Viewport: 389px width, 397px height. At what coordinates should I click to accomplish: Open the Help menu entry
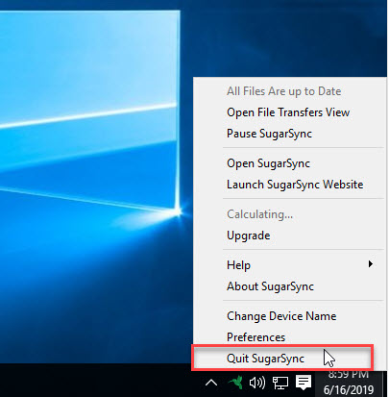pyautogui.click(x=238, y=265)
